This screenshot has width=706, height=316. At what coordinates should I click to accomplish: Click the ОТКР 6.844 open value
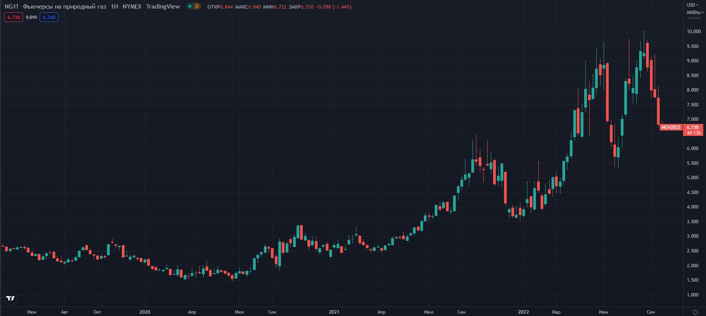point(220,7)
